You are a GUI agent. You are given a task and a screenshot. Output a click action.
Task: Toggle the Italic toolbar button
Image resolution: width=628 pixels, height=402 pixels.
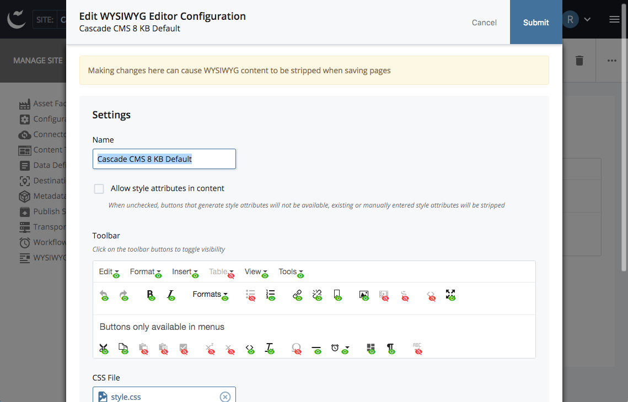pos(171,295)
